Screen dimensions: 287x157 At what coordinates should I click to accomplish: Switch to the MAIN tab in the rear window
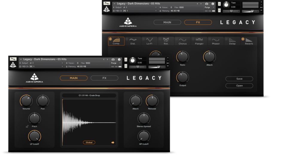[x=167, y=22]
